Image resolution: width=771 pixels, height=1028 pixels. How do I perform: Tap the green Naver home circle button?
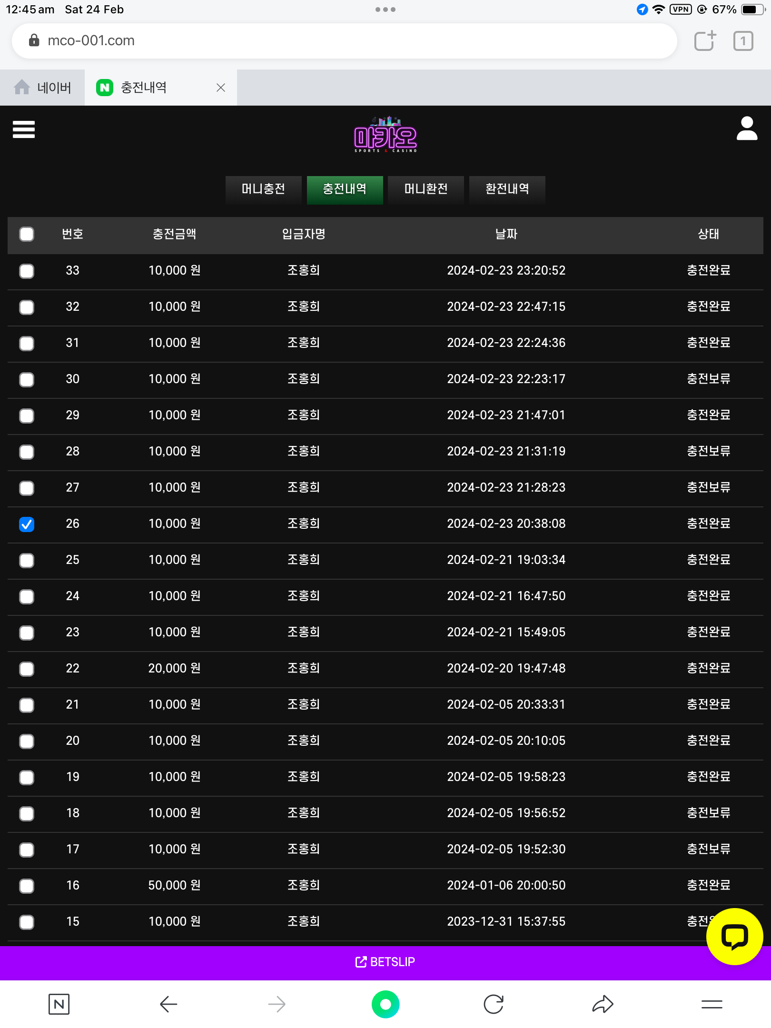(x=385, y=1004)
